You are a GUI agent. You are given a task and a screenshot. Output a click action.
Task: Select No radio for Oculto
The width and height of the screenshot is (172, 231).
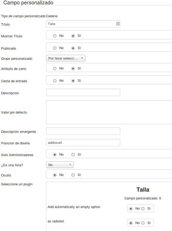click(55, 175)
